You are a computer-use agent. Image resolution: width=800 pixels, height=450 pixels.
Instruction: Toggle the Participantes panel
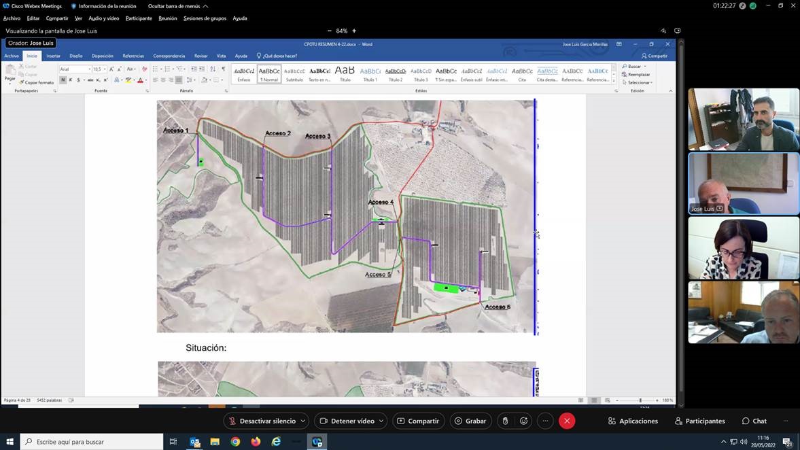pyautogui.click(x=699, y=421)
